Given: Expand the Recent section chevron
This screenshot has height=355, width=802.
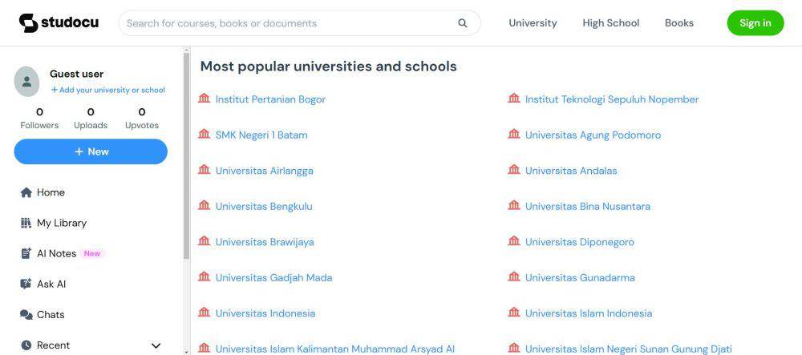Looking at the screenshot, I should coord(156,346).
